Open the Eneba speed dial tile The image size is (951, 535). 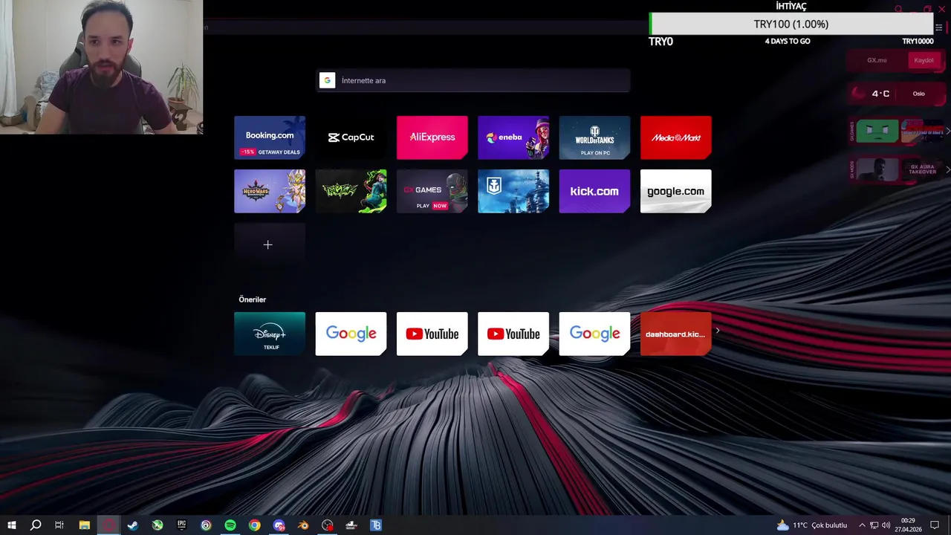point(513,137)
